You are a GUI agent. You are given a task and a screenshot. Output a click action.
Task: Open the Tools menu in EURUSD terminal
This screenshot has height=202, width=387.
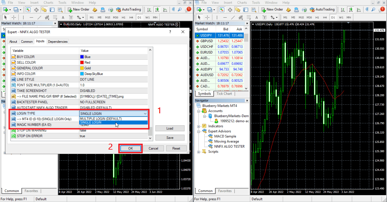point(62,3)
